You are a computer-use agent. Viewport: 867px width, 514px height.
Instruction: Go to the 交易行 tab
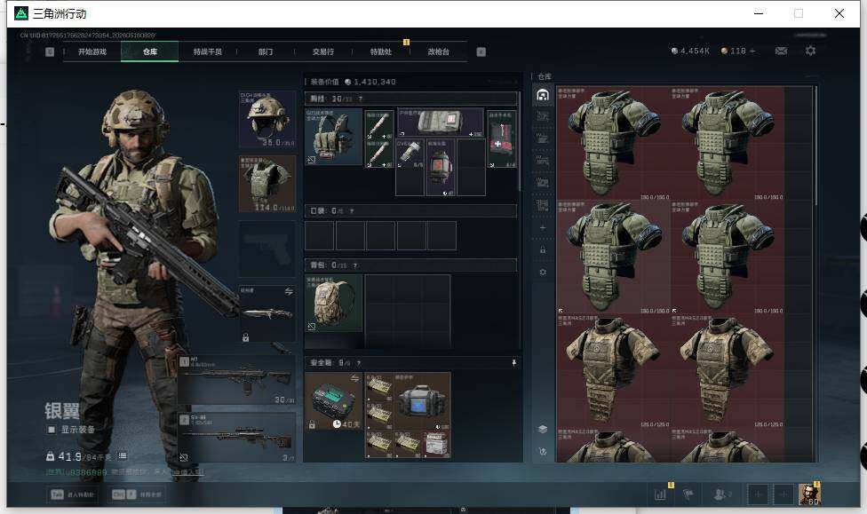point(323,52)
